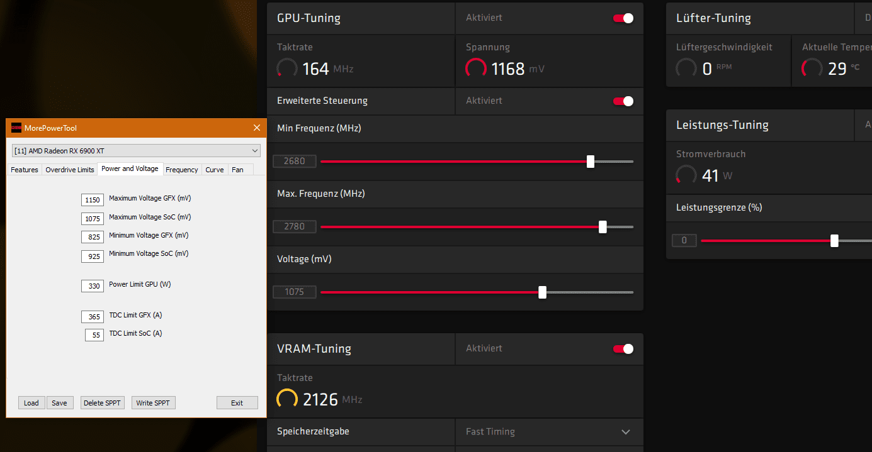Switch to the Features tab

tap(25, 170)
